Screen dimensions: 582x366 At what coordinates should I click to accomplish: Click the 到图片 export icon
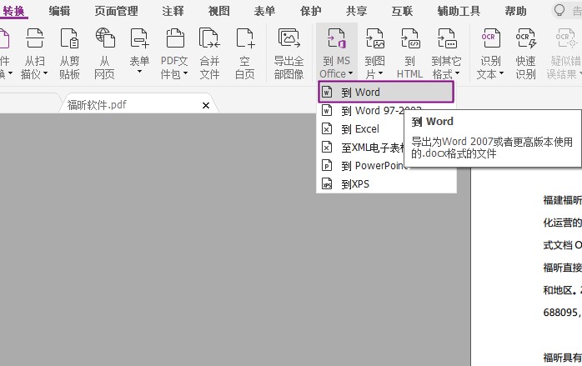click(374, 38)
